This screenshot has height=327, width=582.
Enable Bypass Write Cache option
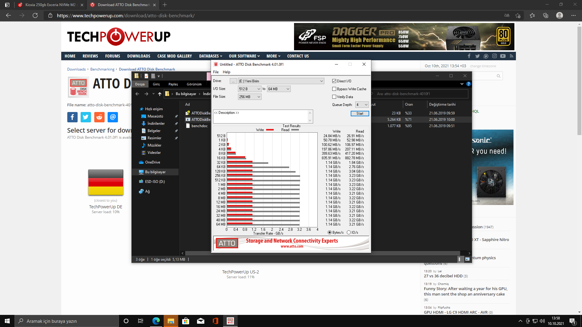click(334, 89)
